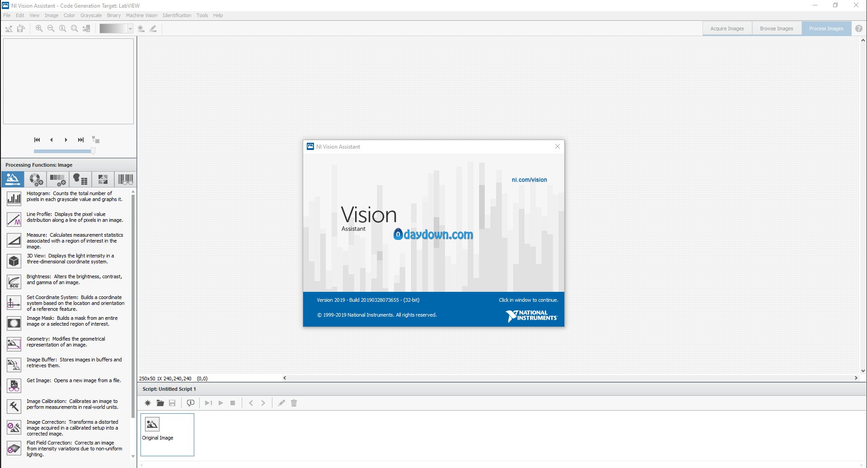Open the Grayscale menu
867x468 pixels.
[91, 15]
